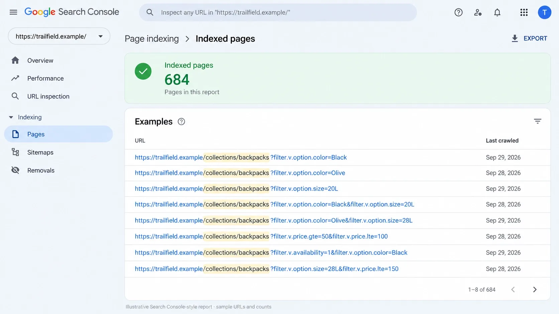Screen dimensions: 559x314
Task: Open URL with availability=1 and color=Black
Action: (271, 253)
